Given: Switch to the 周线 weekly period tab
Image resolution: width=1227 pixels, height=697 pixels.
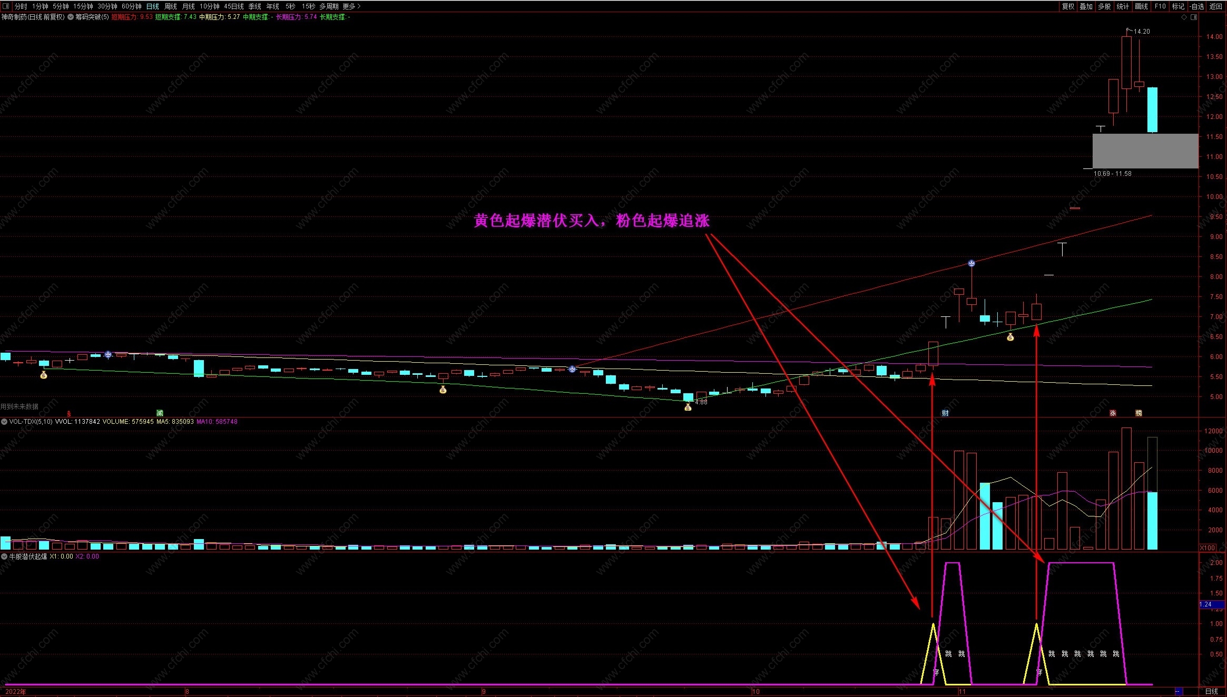Looking at the screenshot, I should coord(170,6).
